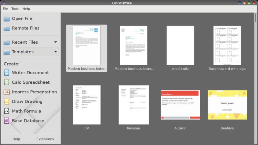Maximize window with the green button
The width and height of the screenshot is (258, 145).
click(x=249, y=3)
